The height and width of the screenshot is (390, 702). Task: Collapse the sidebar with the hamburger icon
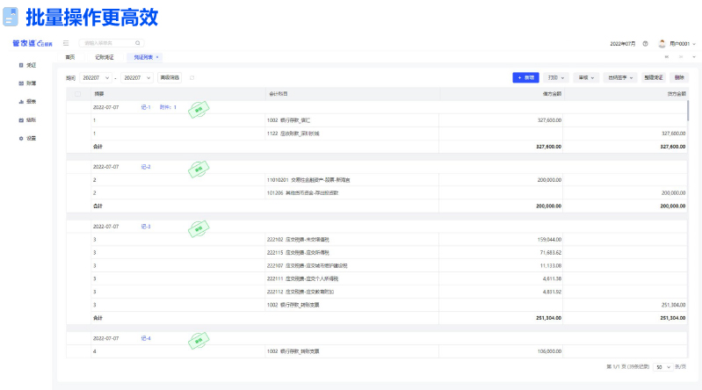[x=66, y=42]
